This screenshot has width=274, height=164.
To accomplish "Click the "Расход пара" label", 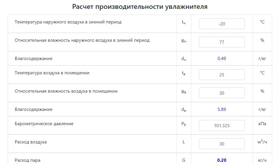I will tap(27, 160).
